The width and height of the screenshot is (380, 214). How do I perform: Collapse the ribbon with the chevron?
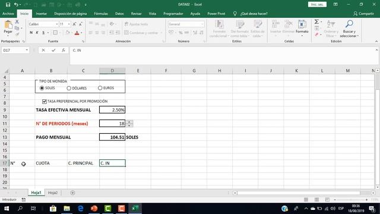[376, 41]
